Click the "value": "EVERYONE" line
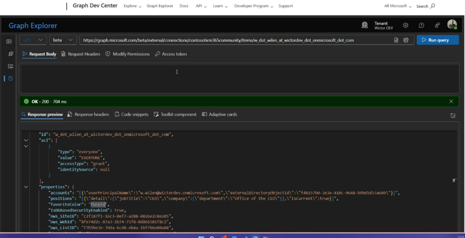This screenshot has width=465, height=238. tap(82, 158)
